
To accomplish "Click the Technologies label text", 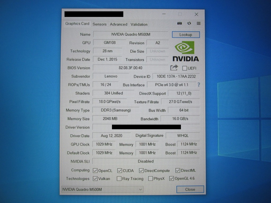I will coord(78,178).
